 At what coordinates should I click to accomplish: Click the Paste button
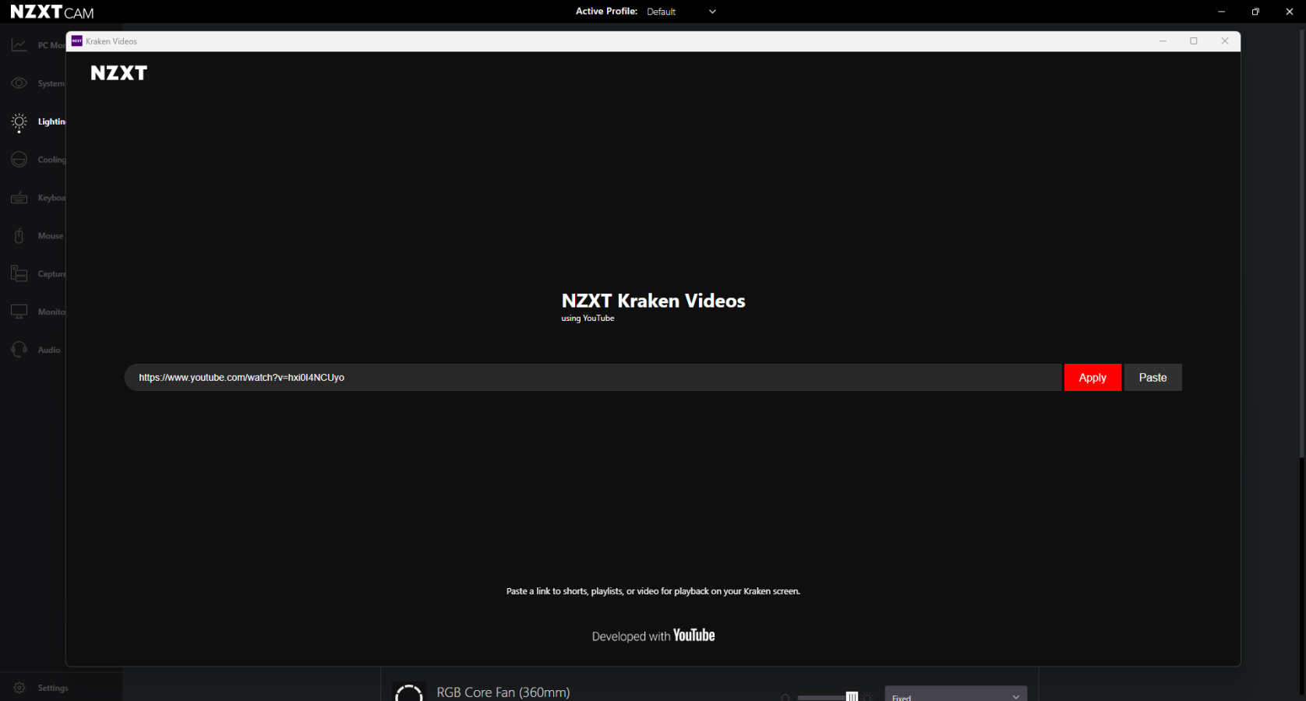[1152, 378]
